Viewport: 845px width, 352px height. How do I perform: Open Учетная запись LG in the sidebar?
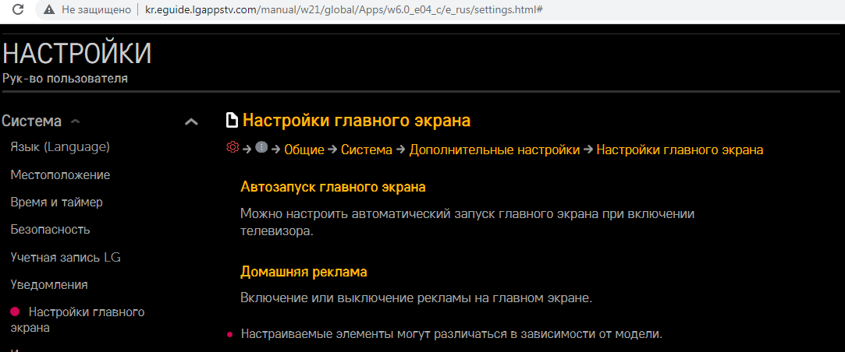(66, 257)
